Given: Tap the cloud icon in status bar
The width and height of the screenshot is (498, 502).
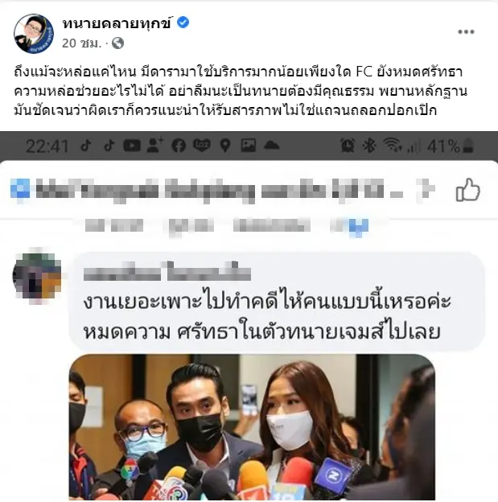Looking at the screenshot, I should pos(271,146).
